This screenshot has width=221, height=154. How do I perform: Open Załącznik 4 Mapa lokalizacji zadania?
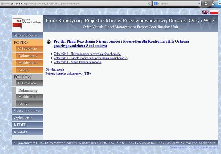[78, 62]
